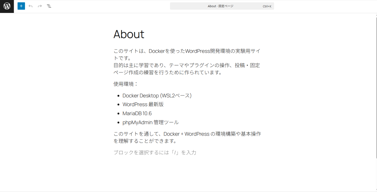The width and height of the screenshot is (377, 192).
Task: Select list item MariaDB 10.6
Action: [137, 113]
